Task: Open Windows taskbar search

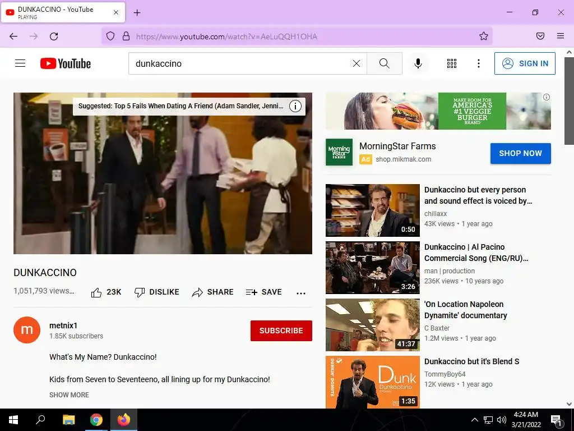Action: point(40,420)
